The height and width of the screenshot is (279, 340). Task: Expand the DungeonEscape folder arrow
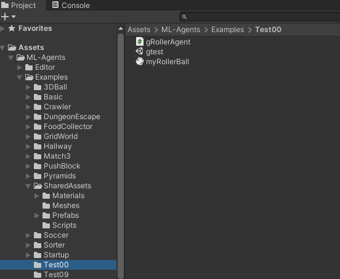coord(28,117)
